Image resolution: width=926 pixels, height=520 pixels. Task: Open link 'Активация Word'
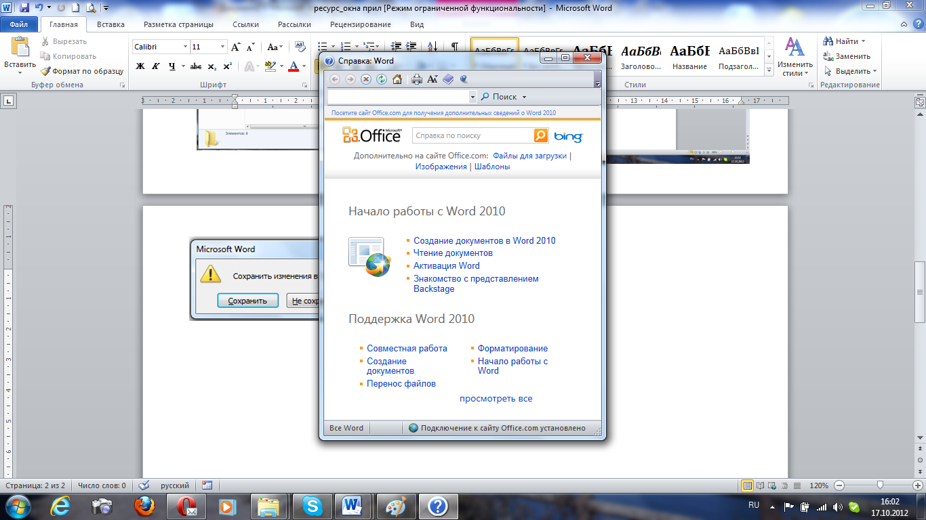pyautogui.click(x=447, y=265)
